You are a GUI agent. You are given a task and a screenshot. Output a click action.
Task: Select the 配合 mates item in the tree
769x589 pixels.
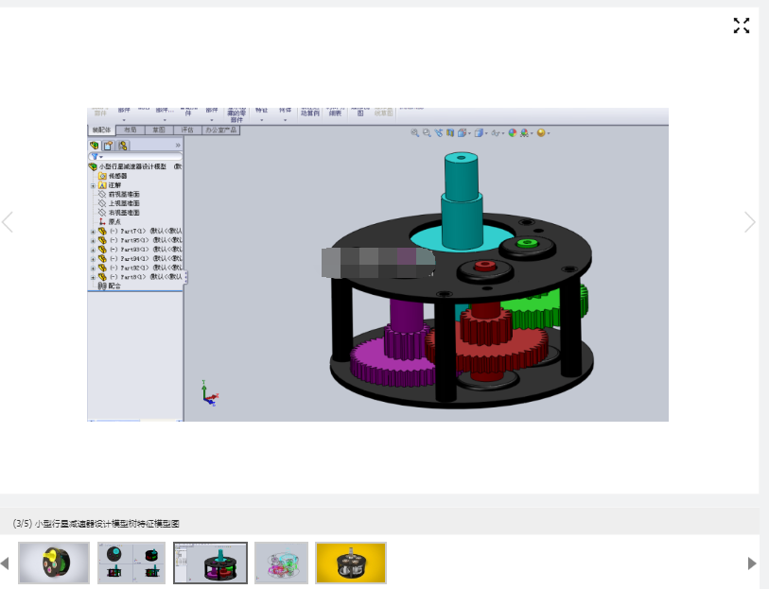pyautogui.click(x=110, y=286)
